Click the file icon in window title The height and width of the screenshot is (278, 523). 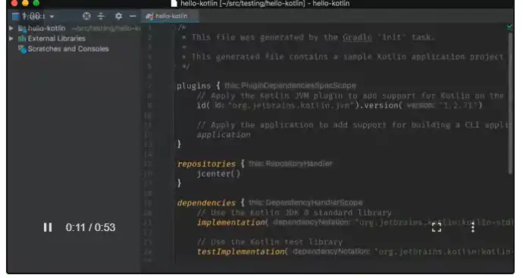tap(174, 3)
